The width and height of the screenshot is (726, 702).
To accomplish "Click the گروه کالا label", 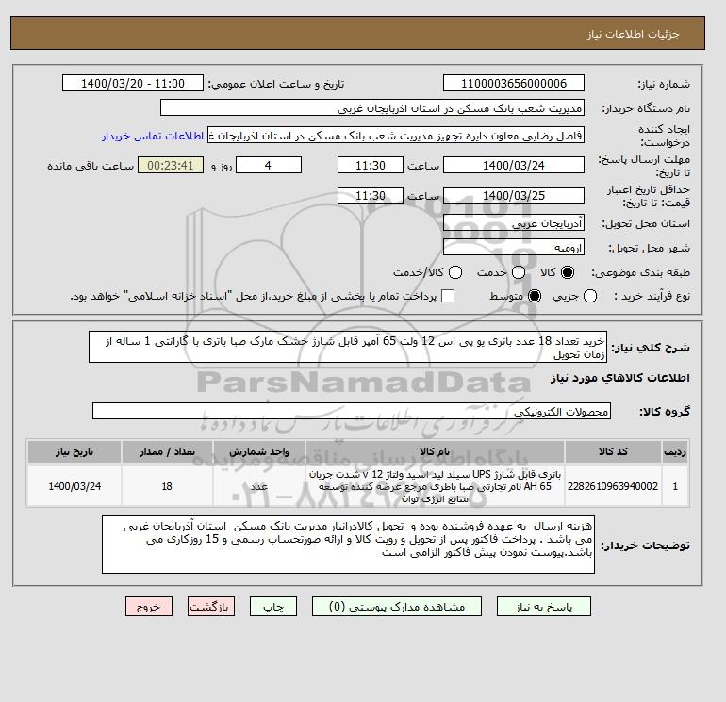I will [665, 412].
